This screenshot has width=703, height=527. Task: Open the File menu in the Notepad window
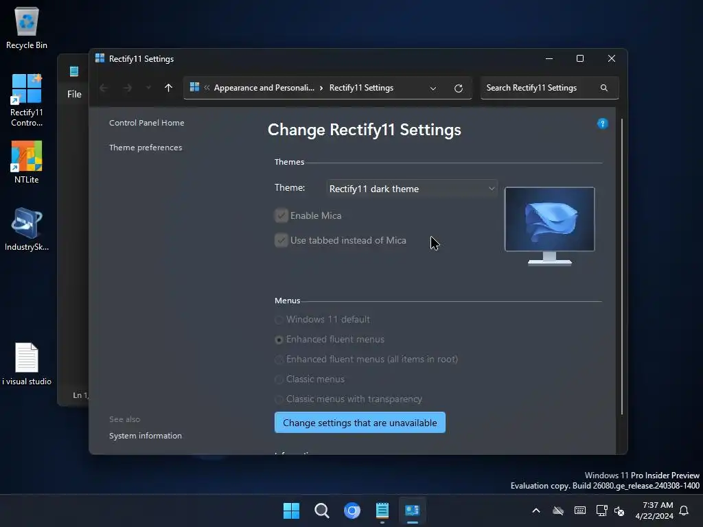coord(74,94)
